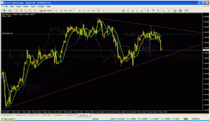Switch to M1 timeframe
Viewport: 210px width, 121px height.
click(56, 10)
